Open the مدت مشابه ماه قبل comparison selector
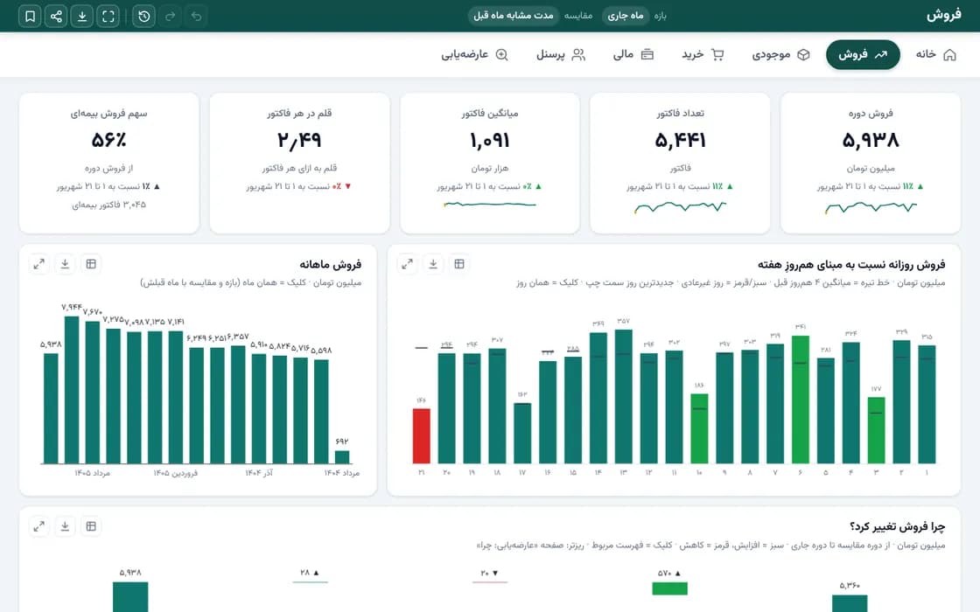This screenshot has width=980, height=612. pyautogui.click(x=513, y=16)
